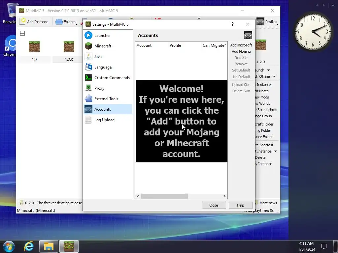The image size is (338, 253).
Task: Select the Minecraft settings page icon
Action: 88,46
